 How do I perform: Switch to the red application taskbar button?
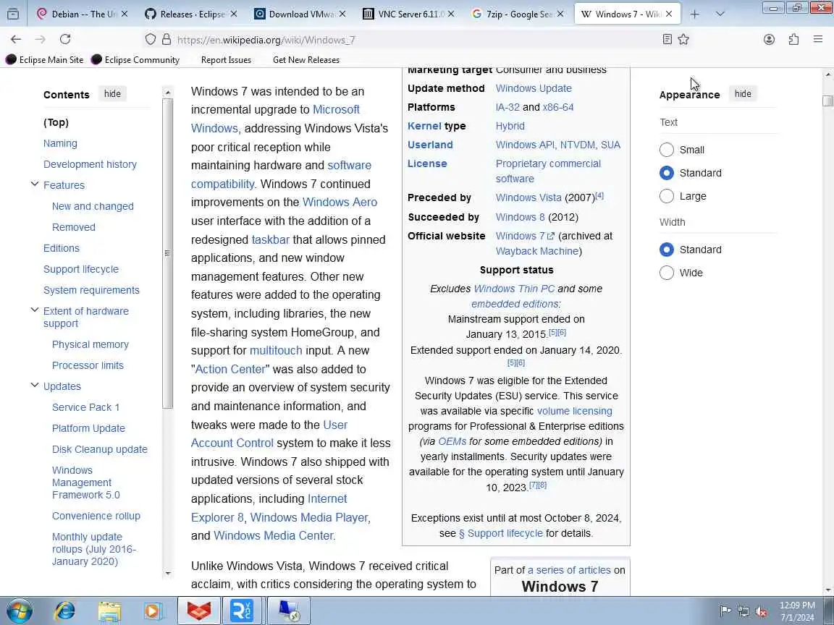pos(198,611)
